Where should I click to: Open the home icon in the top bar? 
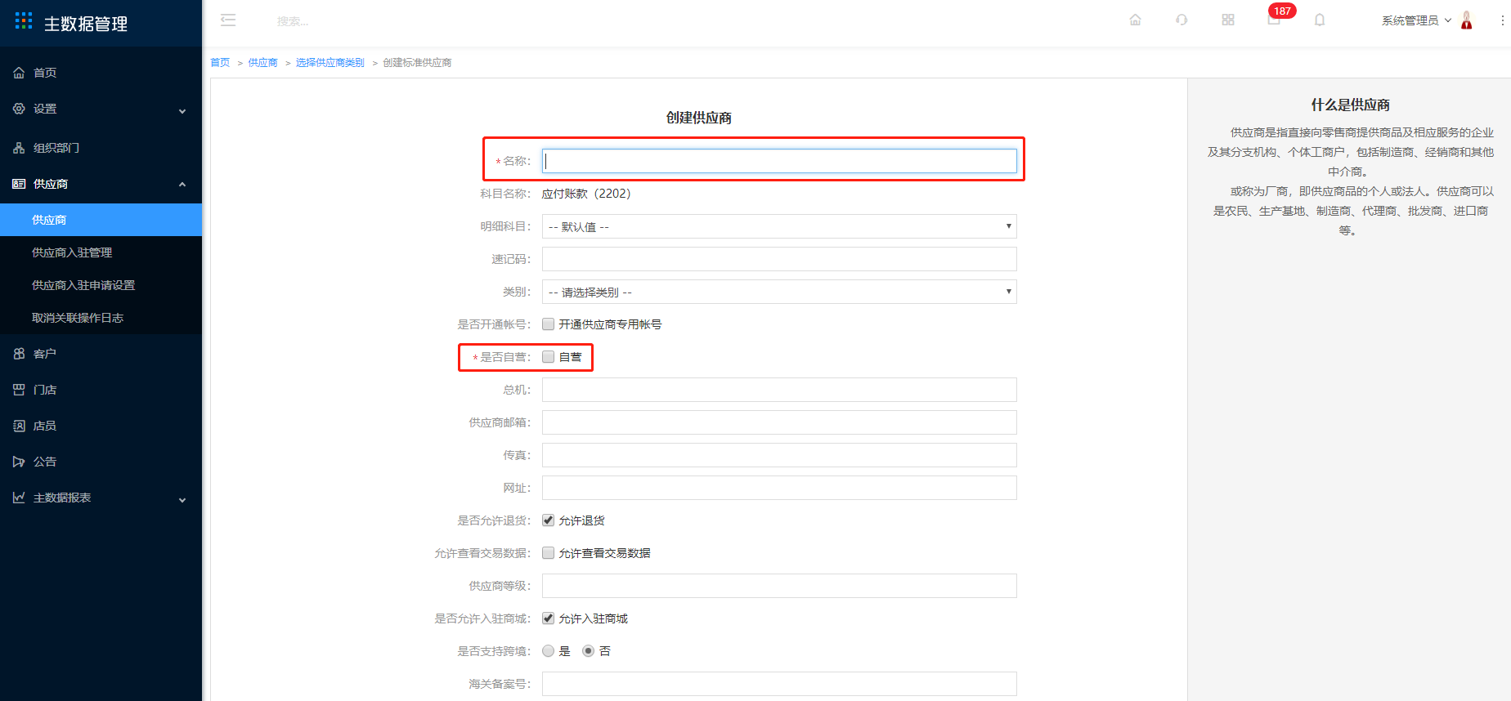1135,20
